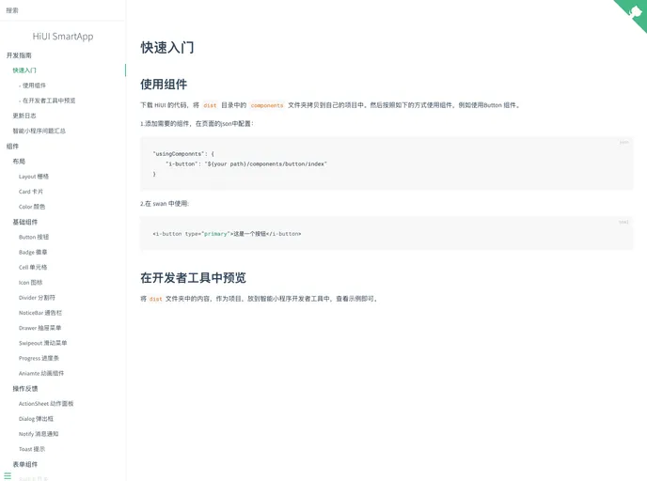647x481 pixels.
Task: Open Notify 消息通知 component page
Action: 39,434
